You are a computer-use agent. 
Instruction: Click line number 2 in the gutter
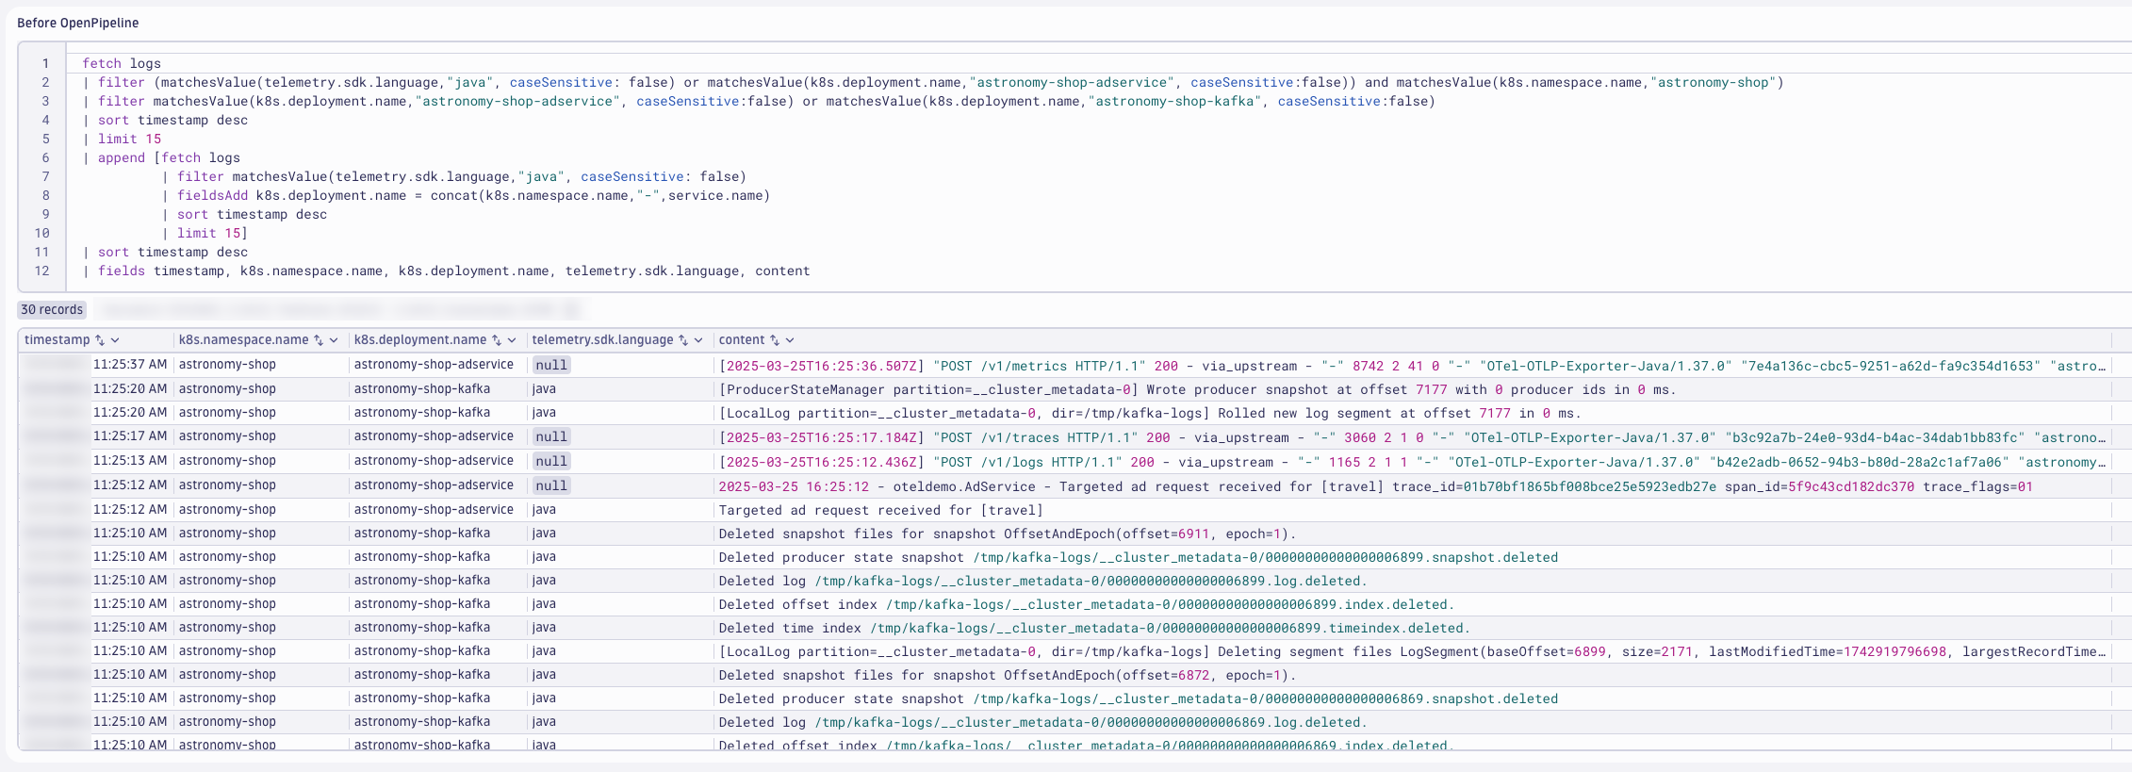point(44,82)
